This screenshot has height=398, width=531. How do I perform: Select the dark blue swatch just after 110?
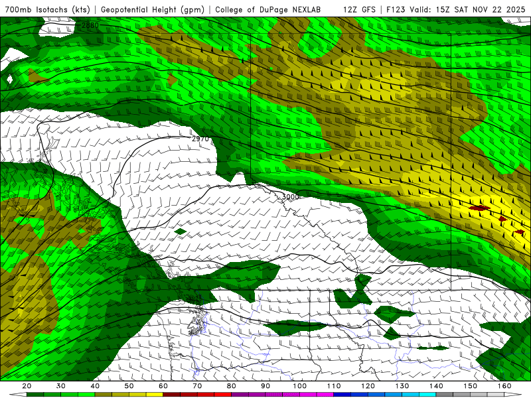click(x=342, y=395)
